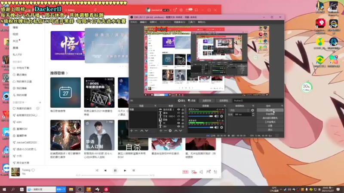Open listen-together icon in player bar
The width and height of the screenshot is (344, 193).
[208, 172]
